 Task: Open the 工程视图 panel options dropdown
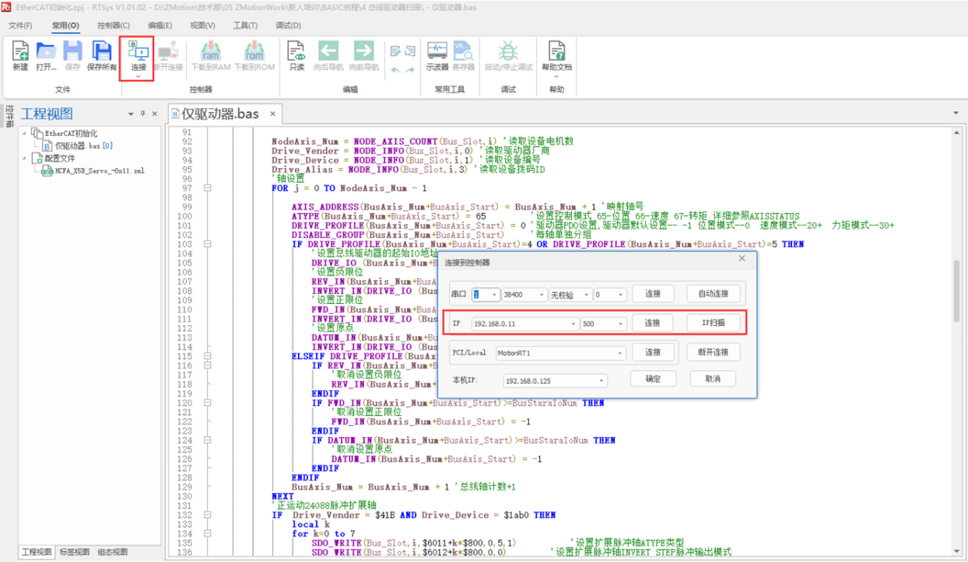(130, 114)
